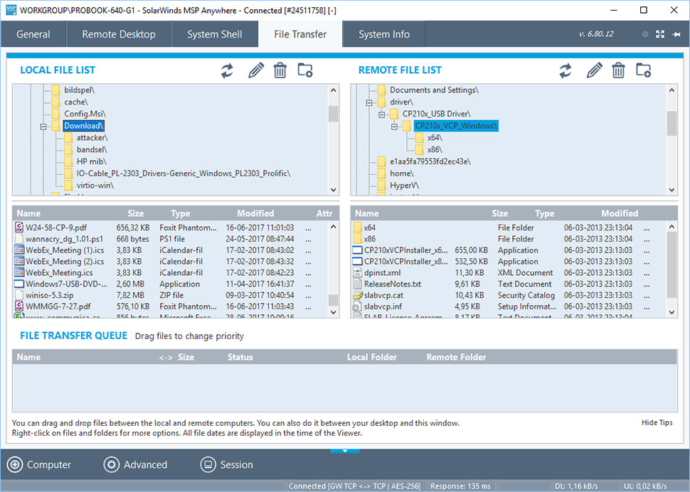Select Windows7-USB-DVD application file
The image size is (690, 492).
pyautogui.click(x=66, y=284)
